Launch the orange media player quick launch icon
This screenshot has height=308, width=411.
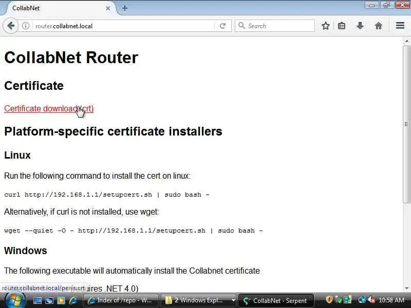[x=61, y=300]
